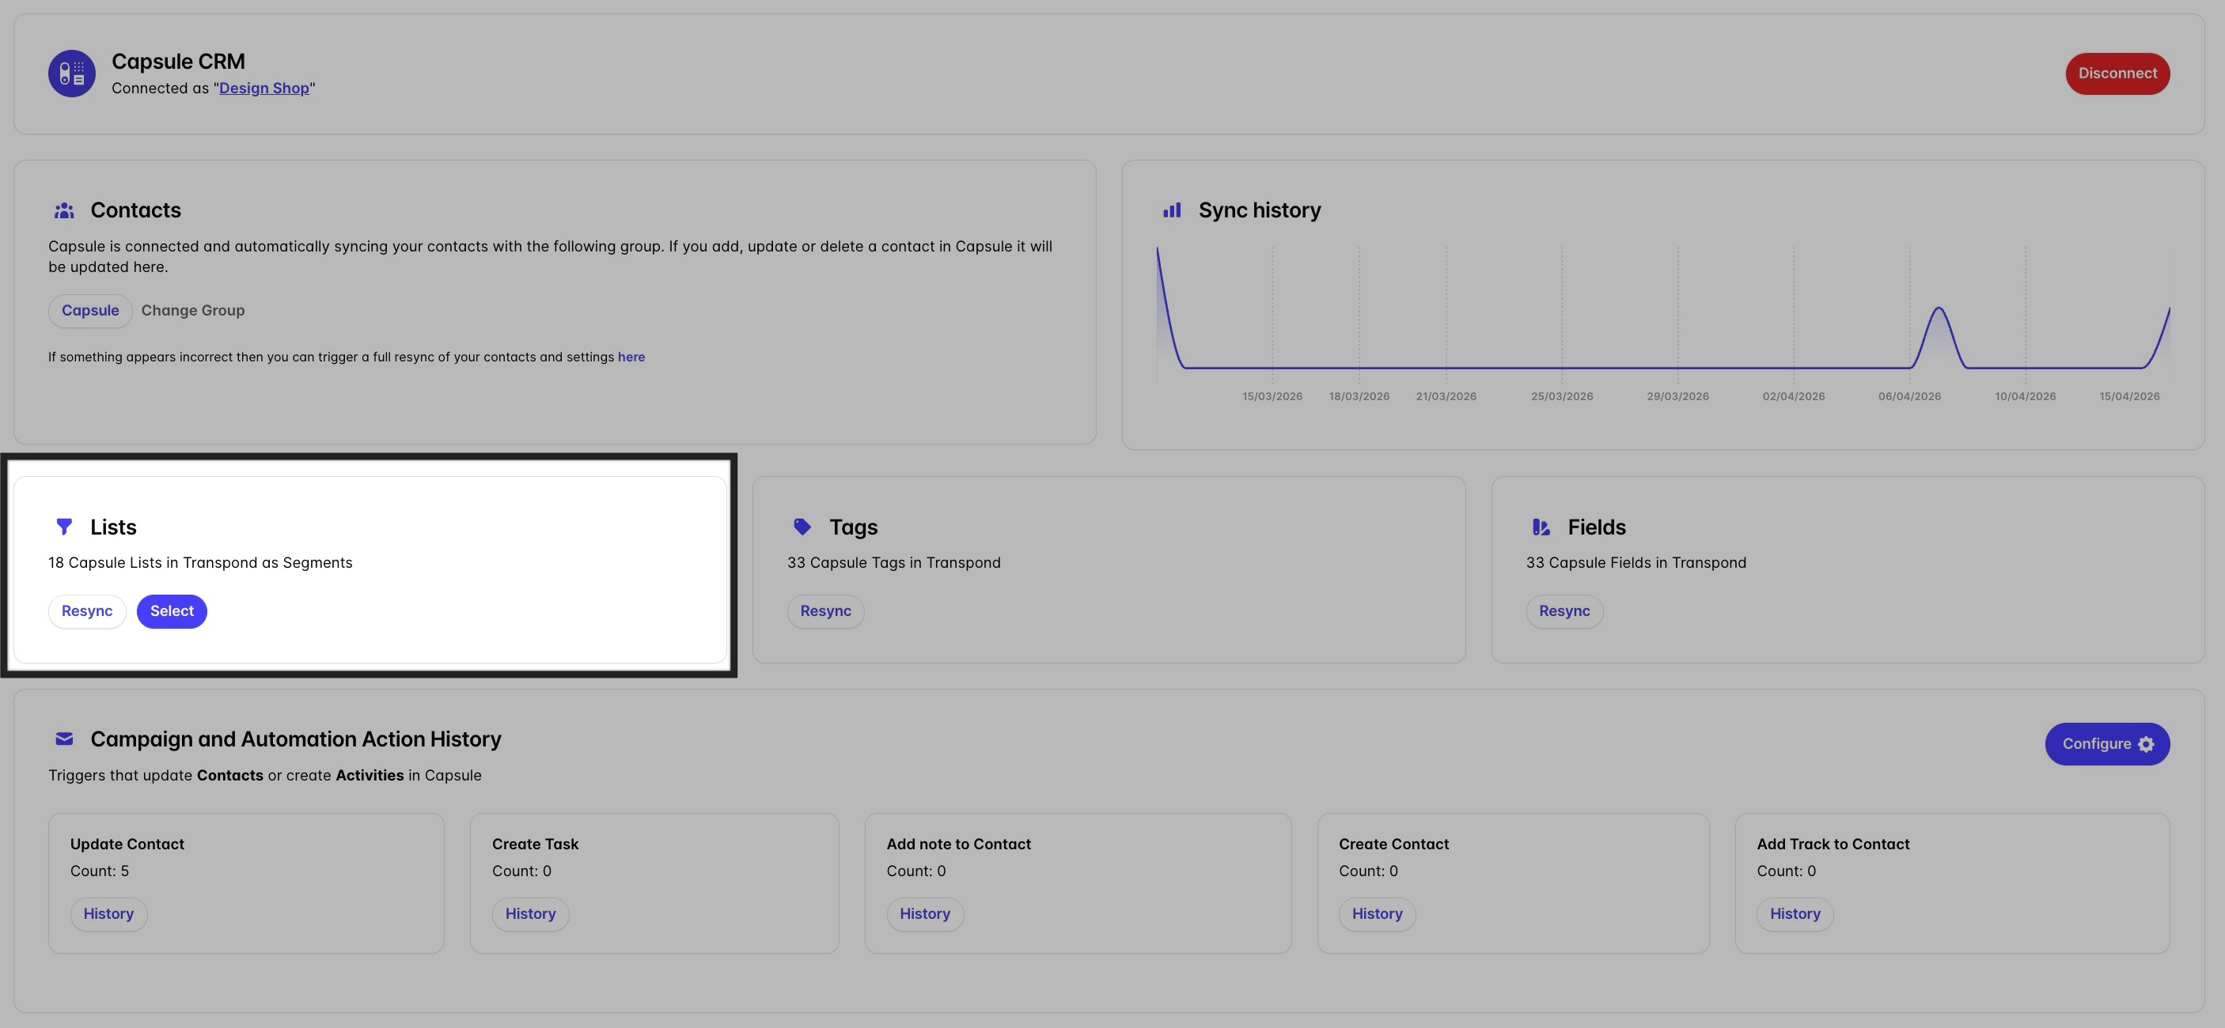Click the '33 Capsule Fields in Transpond' text
2225x1028 pixels.
coord(1636,563)
